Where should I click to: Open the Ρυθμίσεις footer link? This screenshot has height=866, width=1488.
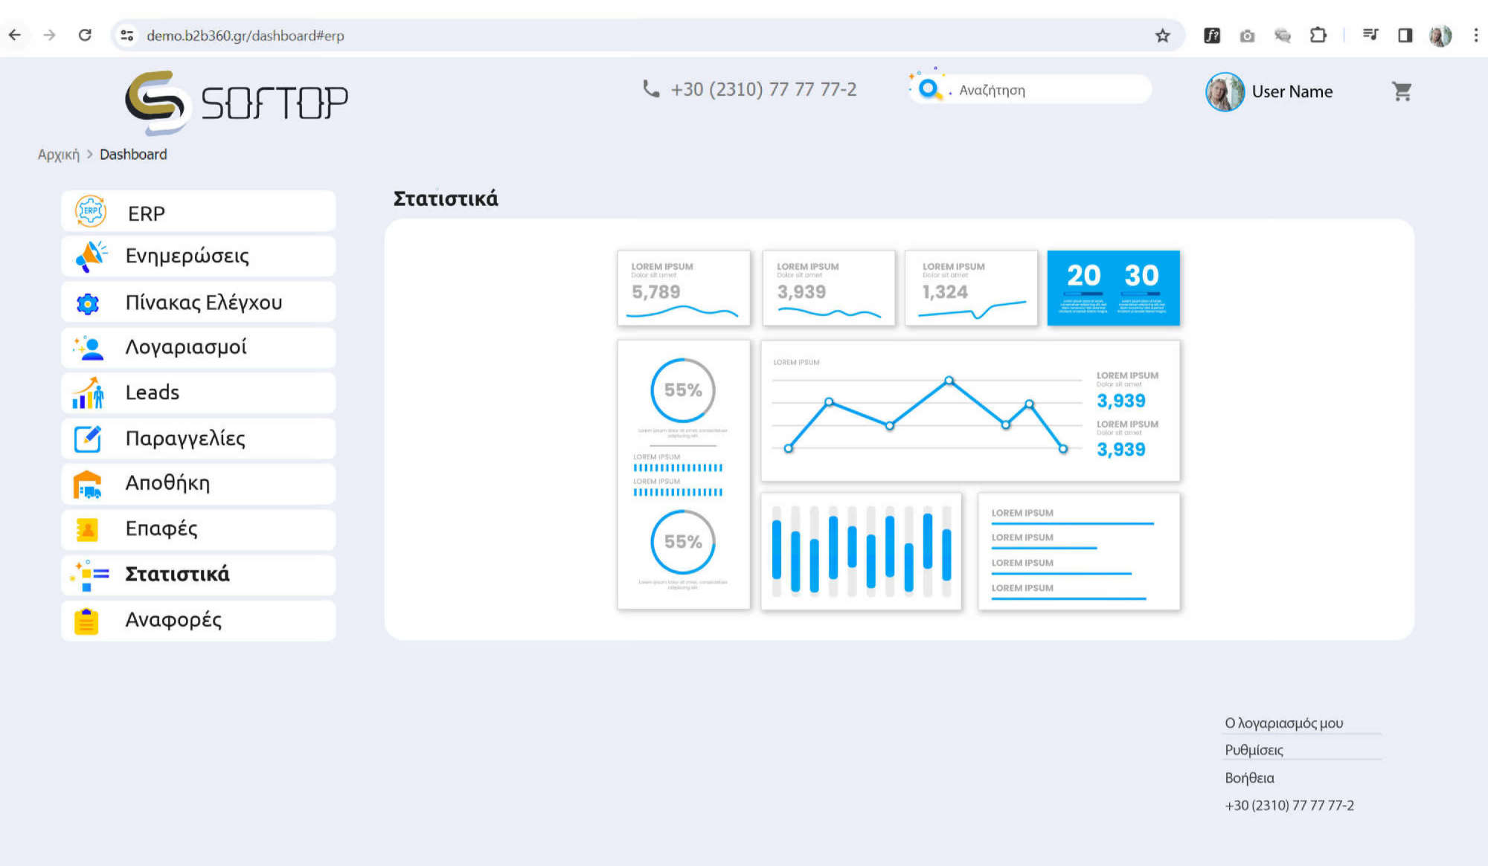coord(1254,750)
